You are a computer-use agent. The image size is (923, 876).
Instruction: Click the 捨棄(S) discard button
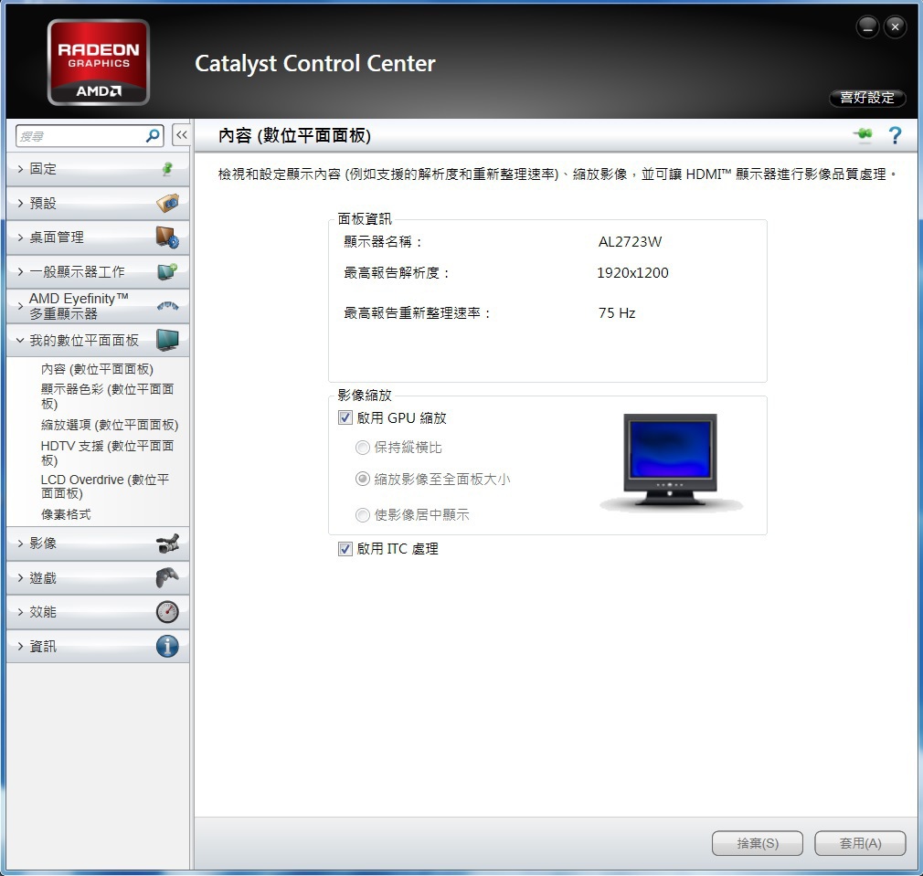(x=758, y=843)
